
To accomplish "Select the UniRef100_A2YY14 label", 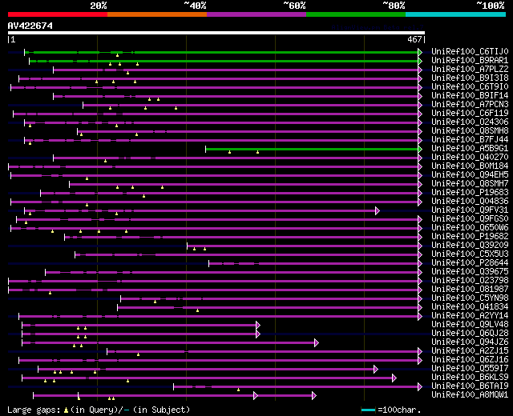I will (x=470, y=316).
